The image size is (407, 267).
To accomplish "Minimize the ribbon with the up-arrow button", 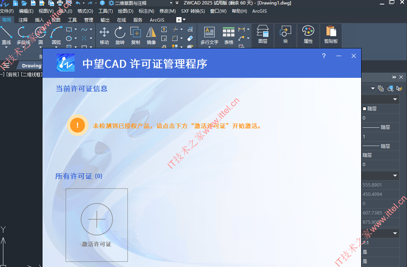I will coord(179,20).
